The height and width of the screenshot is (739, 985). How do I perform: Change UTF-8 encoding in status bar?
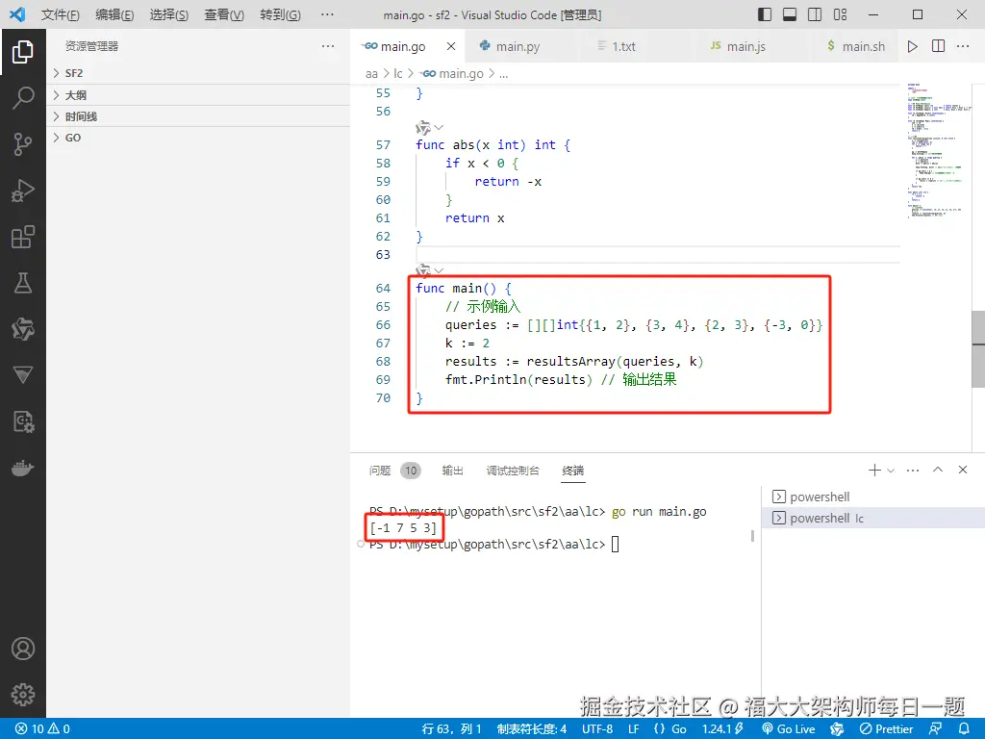596,728
